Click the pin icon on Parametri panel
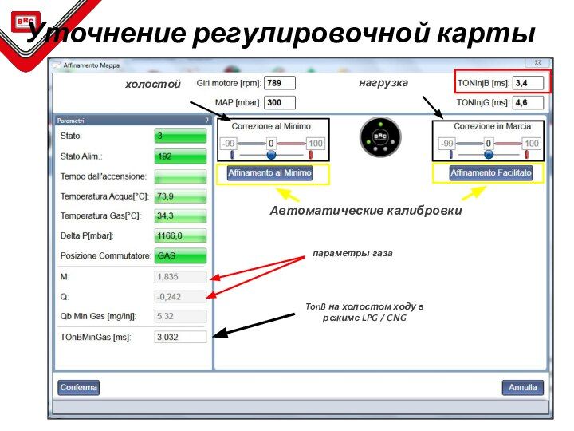Screen dimensions: 574x431 click(206, 121)
